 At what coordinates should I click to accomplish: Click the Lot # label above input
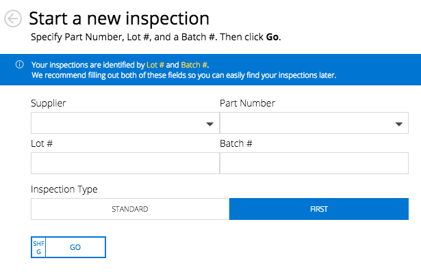click(x=42, y=143)
